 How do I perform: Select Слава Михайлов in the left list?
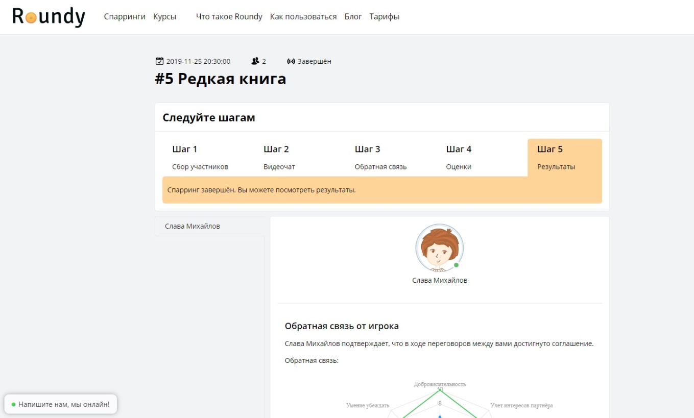coord(210,226)
